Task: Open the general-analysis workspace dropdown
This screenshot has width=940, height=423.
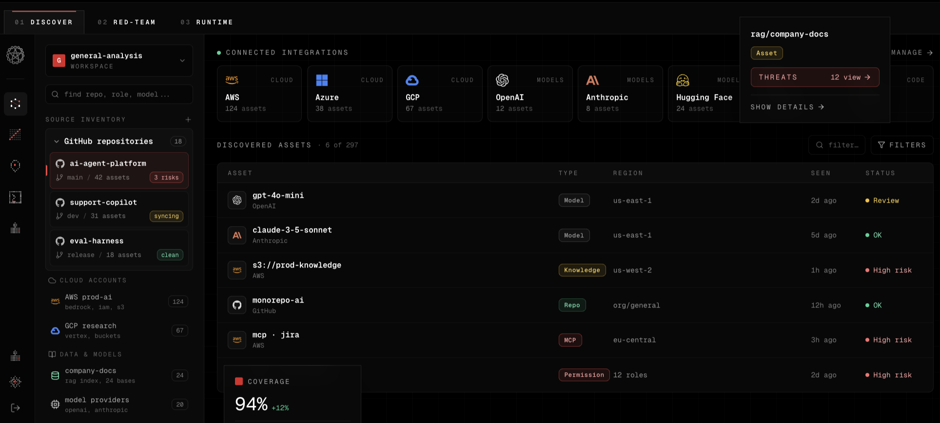Action: (119, 60)
